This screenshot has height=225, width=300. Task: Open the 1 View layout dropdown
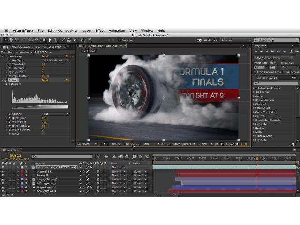tap(205, 144)
